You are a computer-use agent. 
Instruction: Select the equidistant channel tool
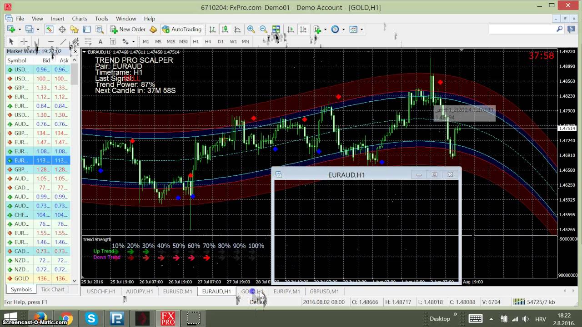pos(75,41)
